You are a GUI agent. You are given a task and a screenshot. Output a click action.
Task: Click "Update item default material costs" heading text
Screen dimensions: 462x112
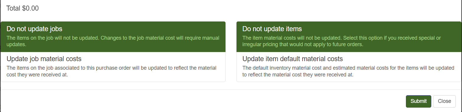[293, 58]
